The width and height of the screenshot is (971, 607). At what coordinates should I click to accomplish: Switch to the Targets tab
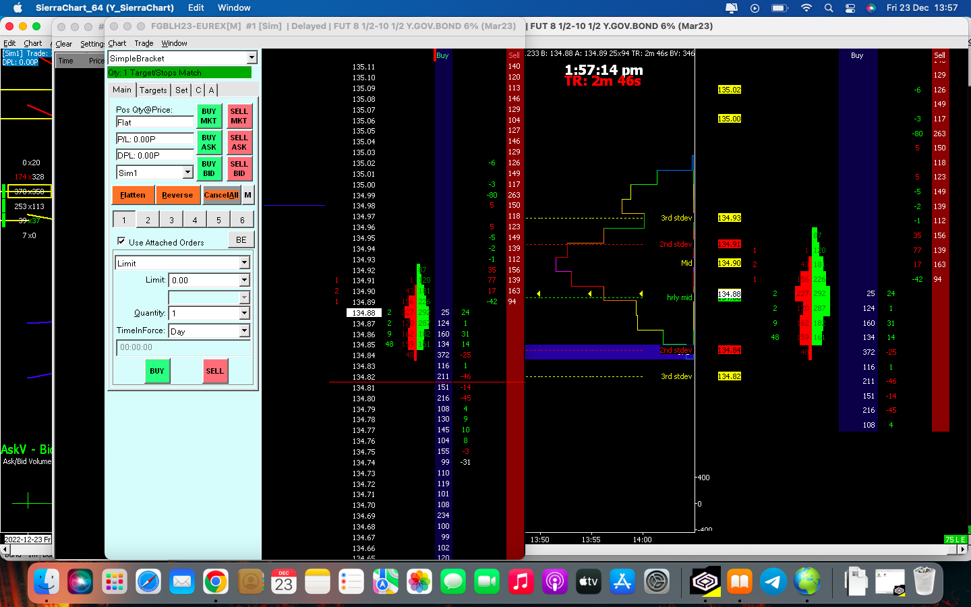(x=153, y=90)
